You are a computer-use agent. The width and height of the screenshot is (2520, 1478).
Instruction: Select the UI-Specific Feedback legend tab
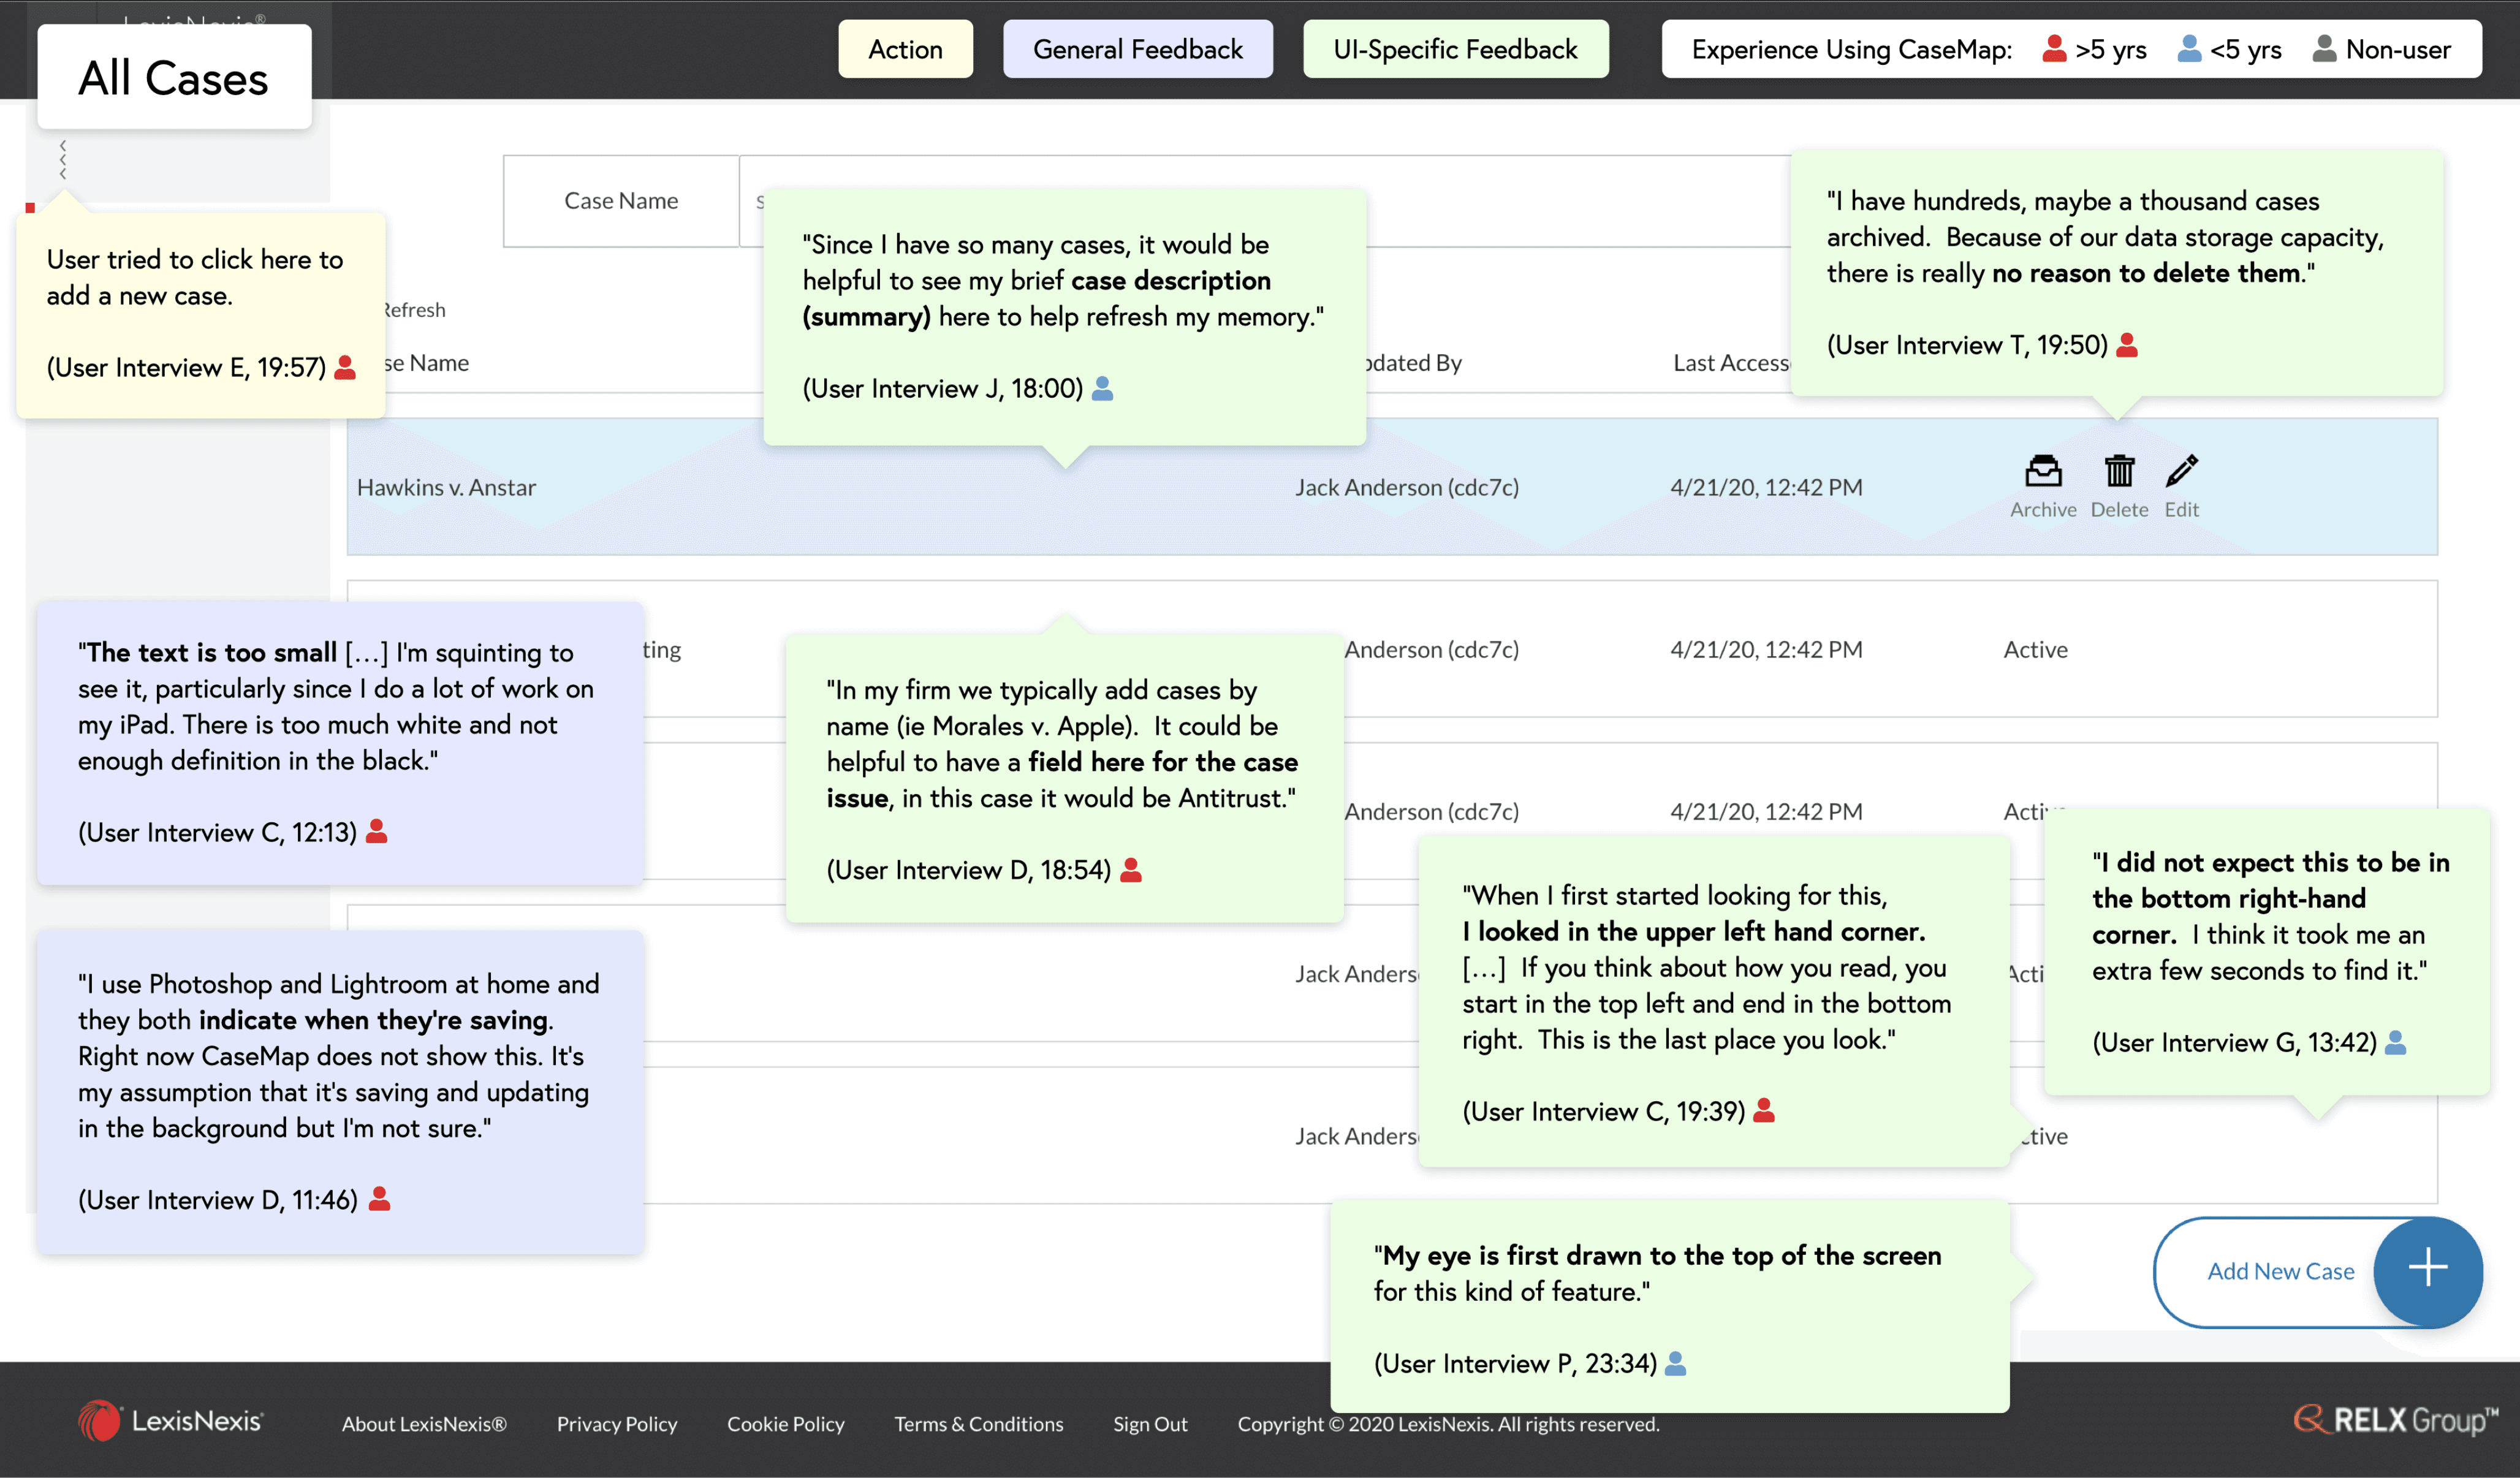pyautogui.click(x=1455, y=49)
